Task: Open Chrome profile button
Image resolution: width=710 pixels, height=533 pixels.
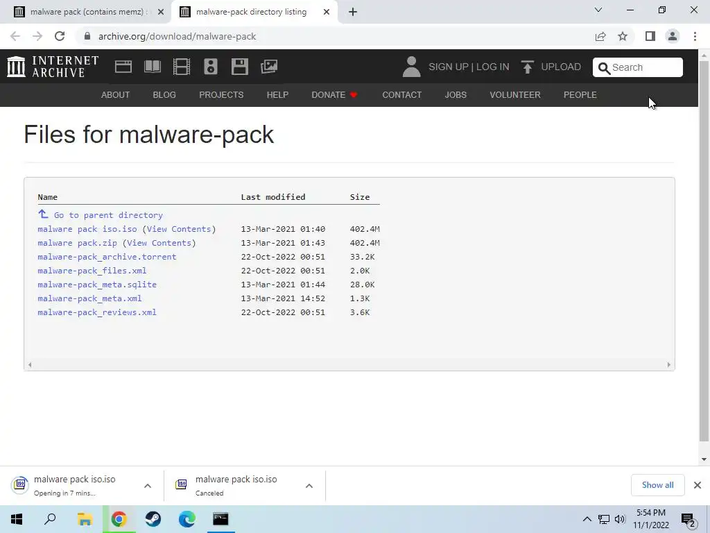Action: tap(673, 36)
